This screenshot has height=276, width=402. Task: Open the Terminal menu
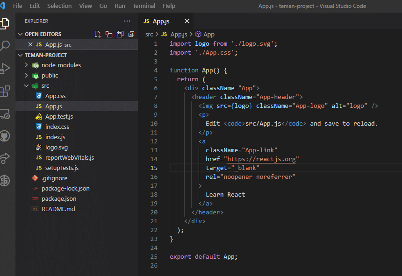pyautogui.click(x=144, y=6)
